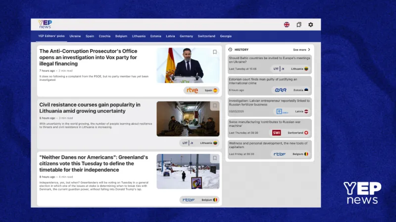Viewport: 396px width, 222px height.
Task: Click the ERR source logo in history
Action: (x=281, y=90)
